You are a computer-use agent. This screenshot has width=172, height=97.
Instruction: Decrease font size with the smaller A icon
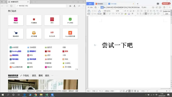click(x=128, y=11)
